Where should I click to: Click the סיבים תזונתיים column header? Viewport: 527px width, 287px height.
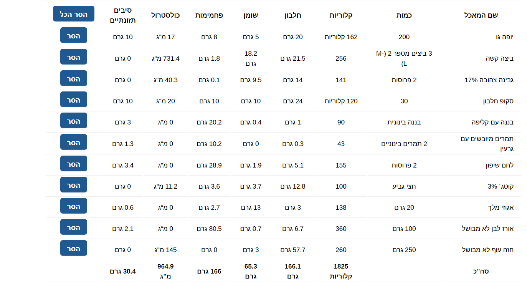tap(123, 15)
